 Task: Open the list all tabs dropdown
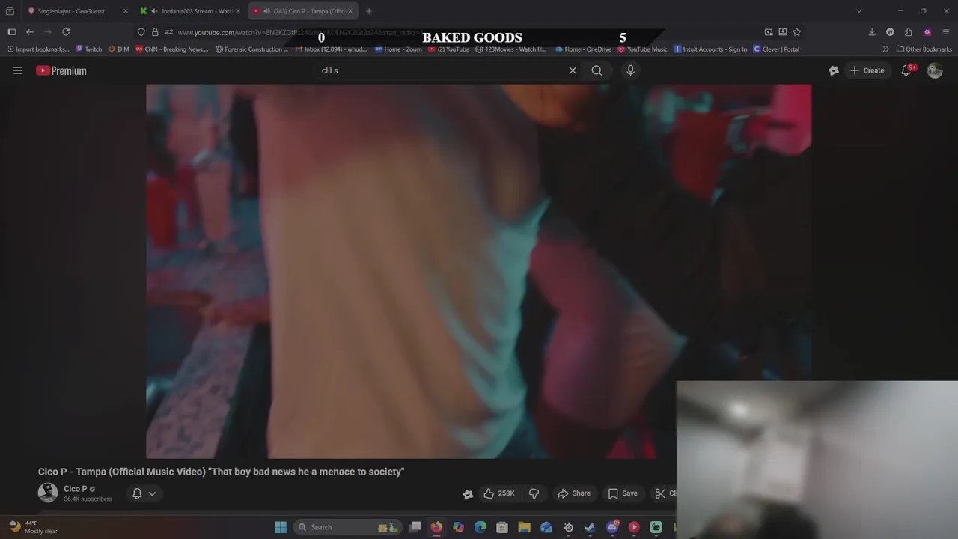point(859,11)
